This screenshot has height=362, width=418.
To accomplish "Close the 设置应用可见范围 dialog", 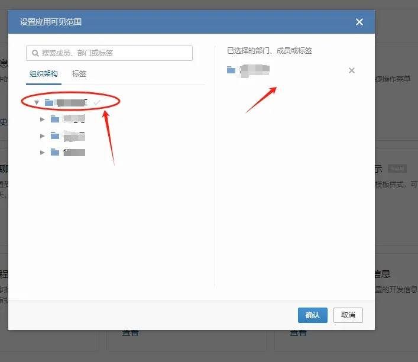I will coord(359,22).
